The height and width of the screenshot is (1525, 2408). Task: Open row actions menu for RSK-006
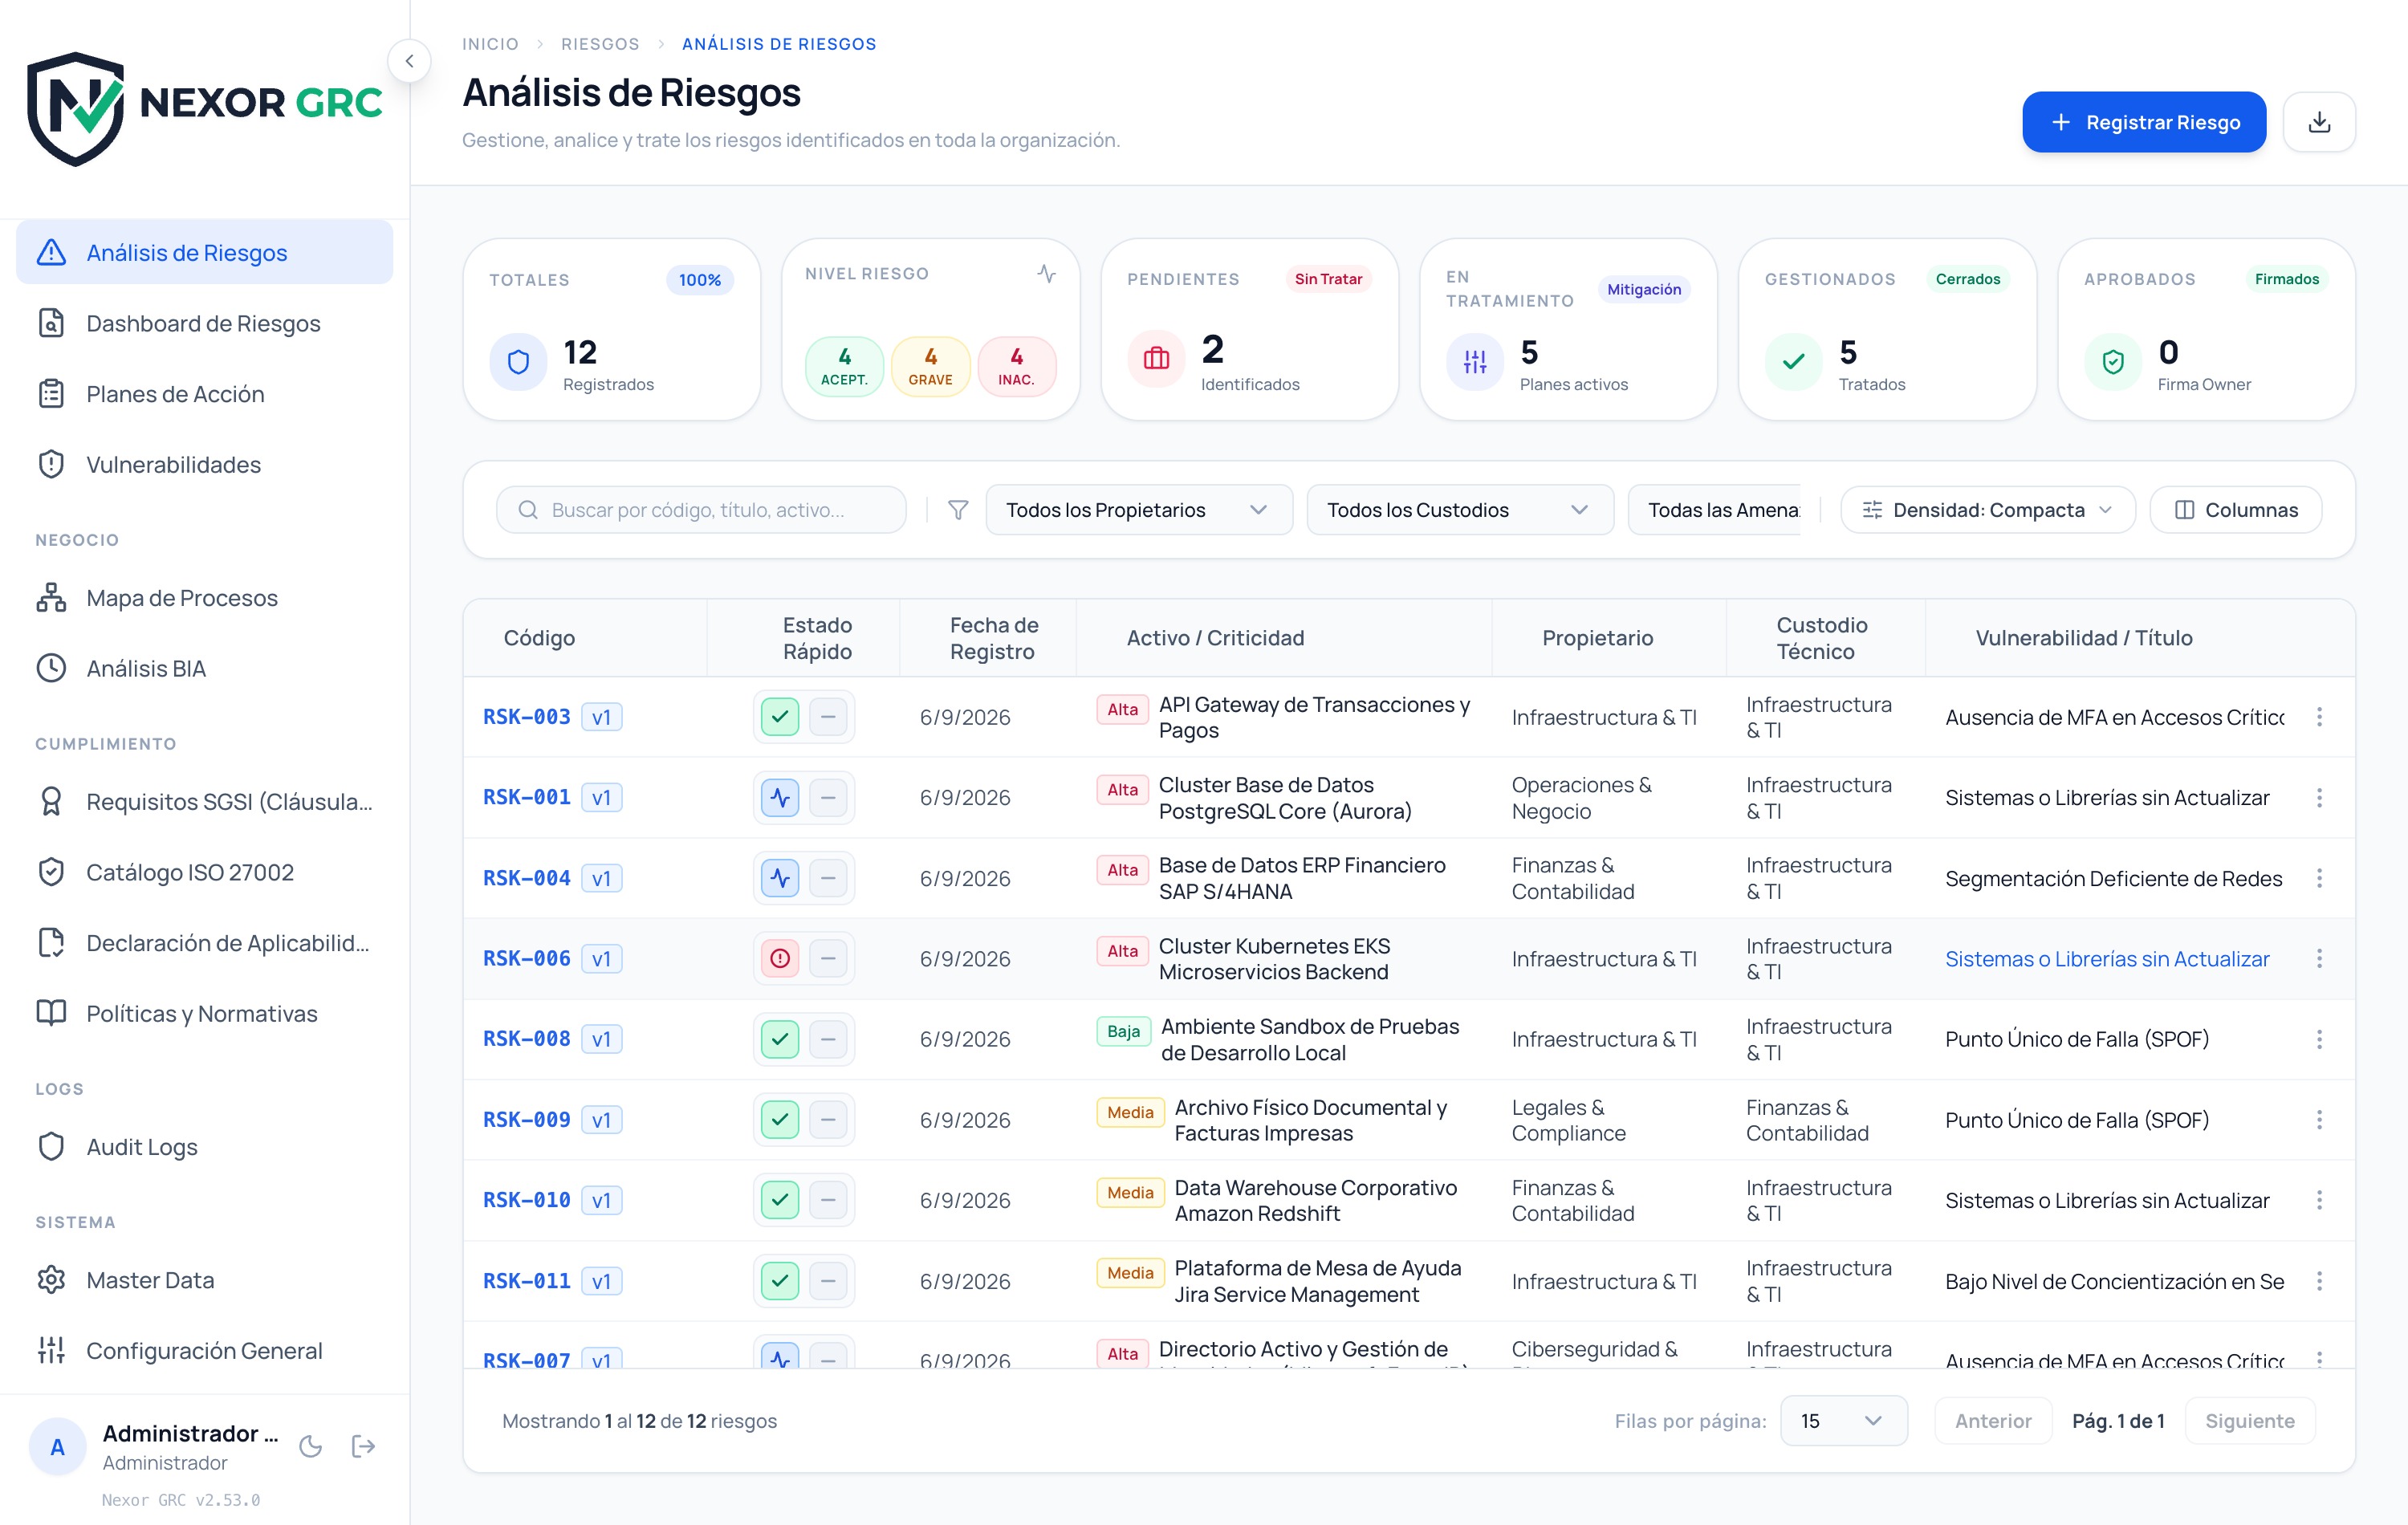click(x=2319, y=959)
